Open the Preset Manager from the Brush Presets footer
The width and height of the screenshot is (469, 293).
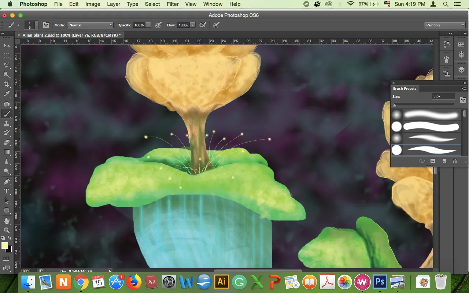[x=432, y=161]
